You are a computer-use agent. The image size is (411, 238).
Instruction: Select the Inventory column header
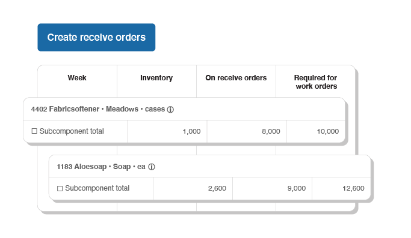tap(156, 78)
